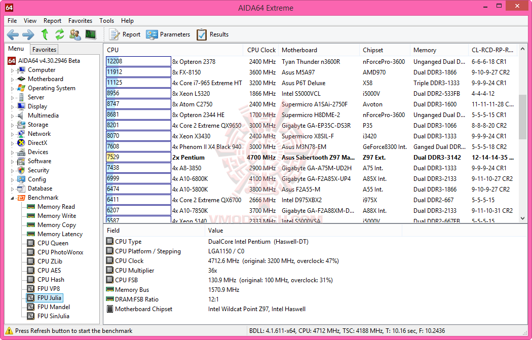Sort by Chipset column header
This screenshot has height=340, width=532.
click(385, 50)
